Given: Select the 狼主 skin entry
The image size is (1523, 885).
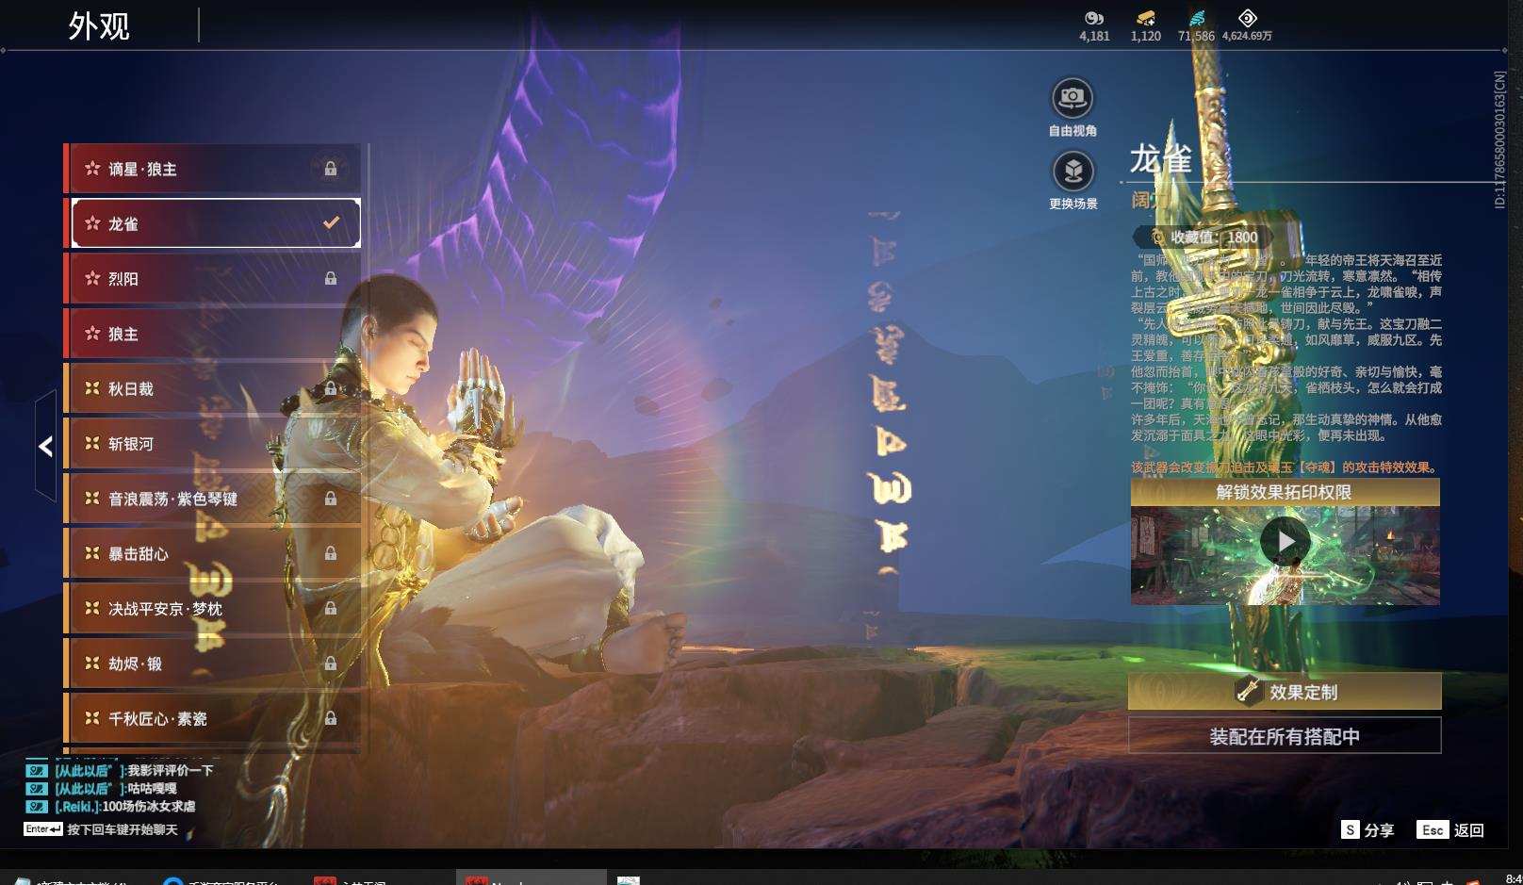Looking at the screenshot, I should (213, 334).
